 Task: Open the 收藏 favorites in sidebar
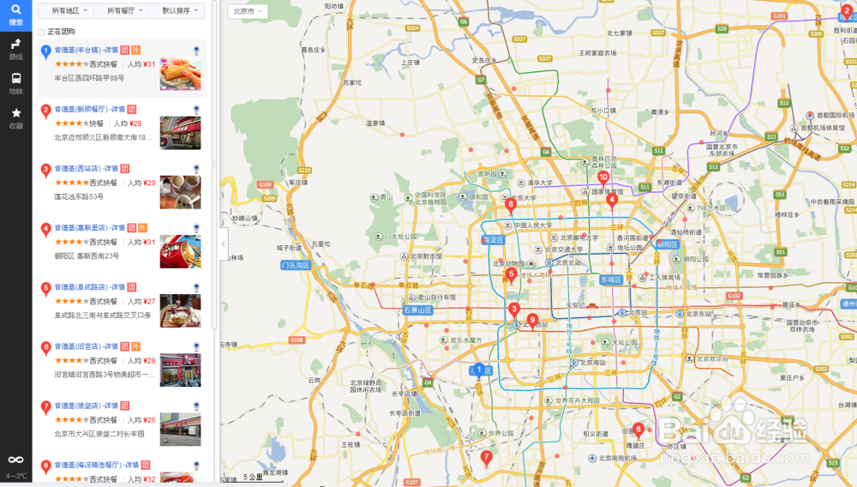coord(15,118)
